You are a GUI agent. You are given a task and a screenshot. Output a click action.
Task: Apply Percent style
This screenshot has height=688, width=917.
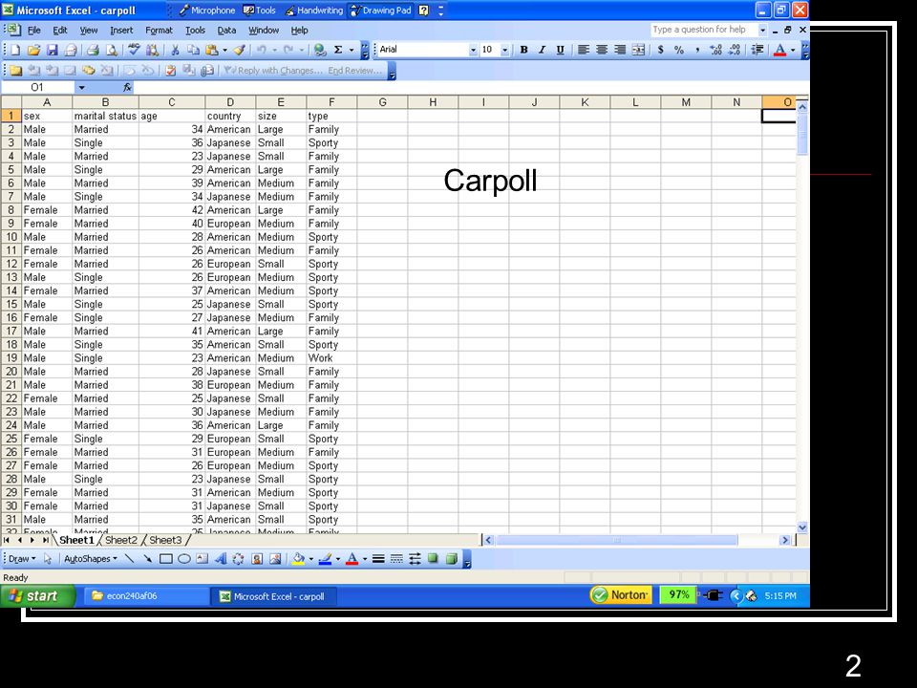[x=679, y=51]
